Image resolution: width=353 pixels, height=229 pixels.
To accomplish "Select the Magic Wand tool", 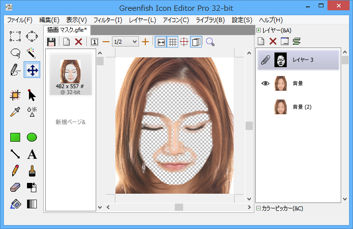I will (x=32, y=52).
